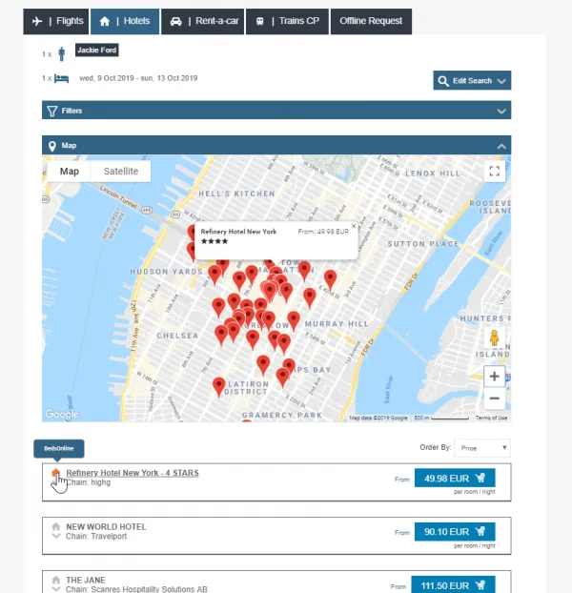Click the house icon in Hotels tab
The image size is (572, 593).
tap(105, 21)
